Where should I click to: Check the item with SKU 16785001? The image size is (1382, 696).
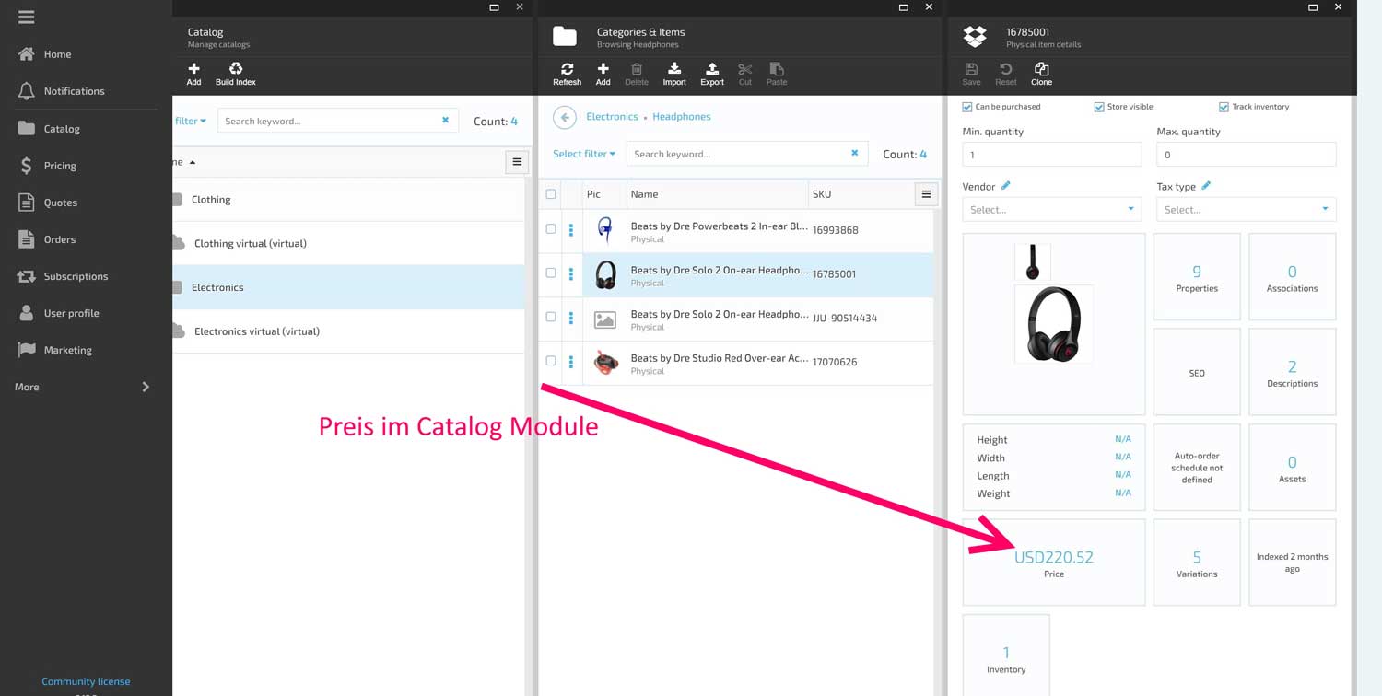tap(551, 273)
